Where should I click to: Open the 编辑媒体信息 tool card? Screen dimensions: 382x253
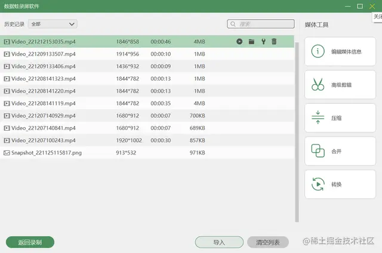tap(340, 51)
